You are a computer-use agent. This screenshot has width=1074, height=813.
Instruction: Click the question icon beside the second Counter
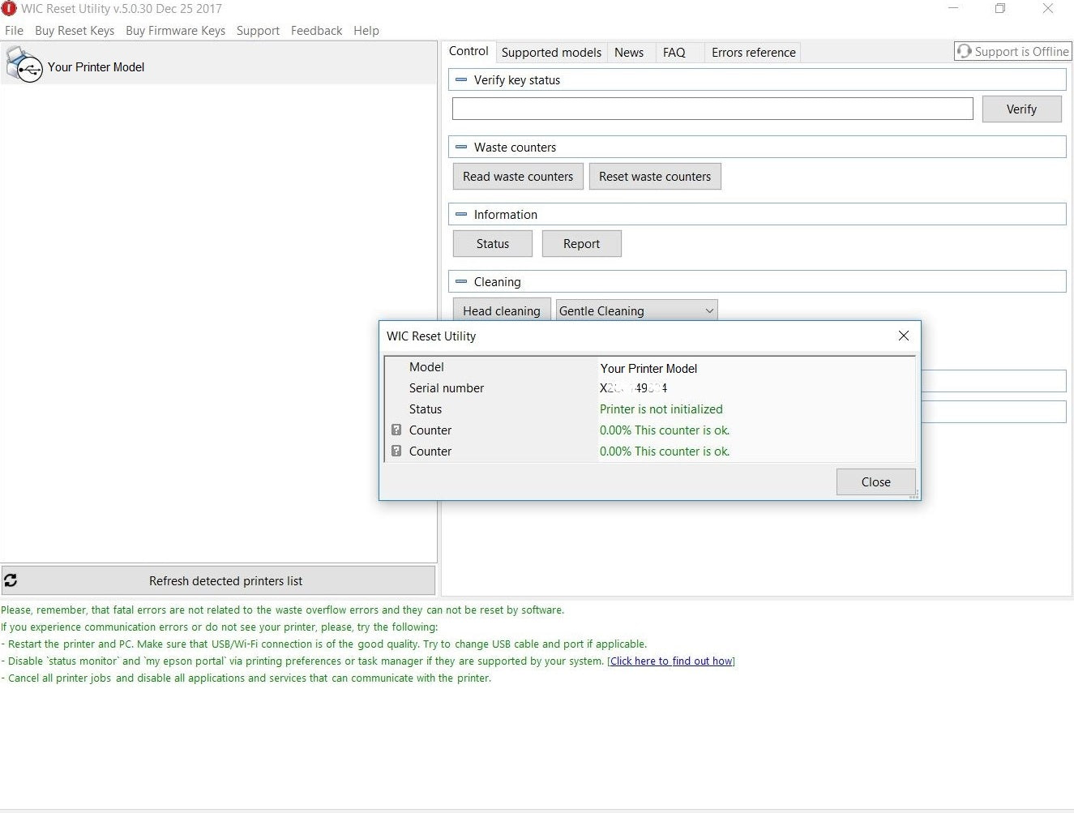click(x=396, y=451)
